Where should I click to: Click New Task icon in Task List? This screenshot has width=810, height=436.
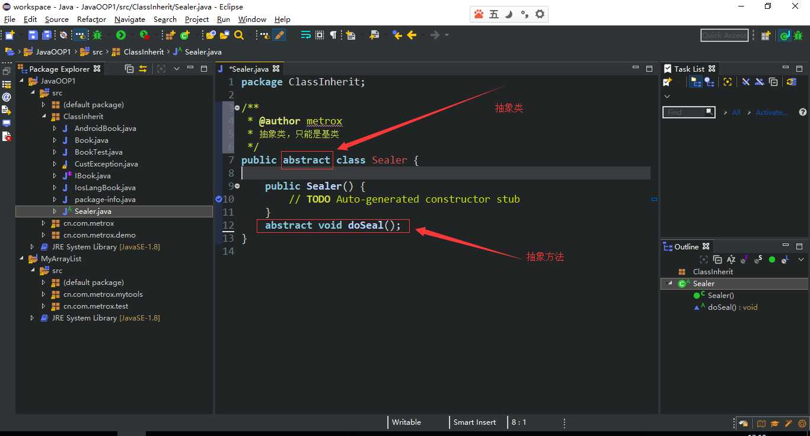coord(668,82)
